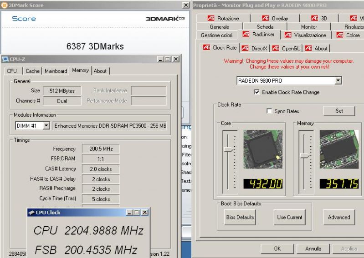Click the 6387 3DMarks score text
This screenshot has height=258, width=364.
[x=95, y=46]
